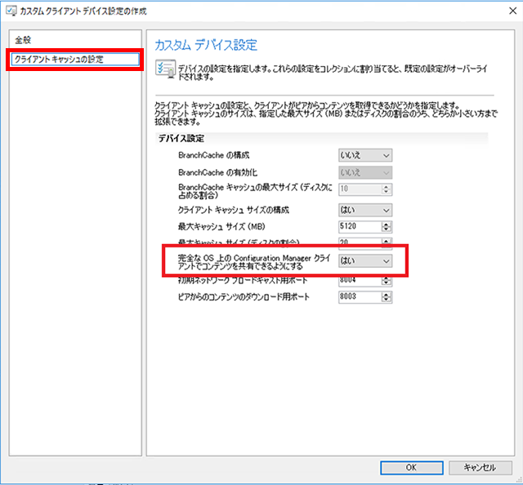Click the dialog title bar checklist icon
This screenshot has width=523, height=485.
[x=11, y=10]
